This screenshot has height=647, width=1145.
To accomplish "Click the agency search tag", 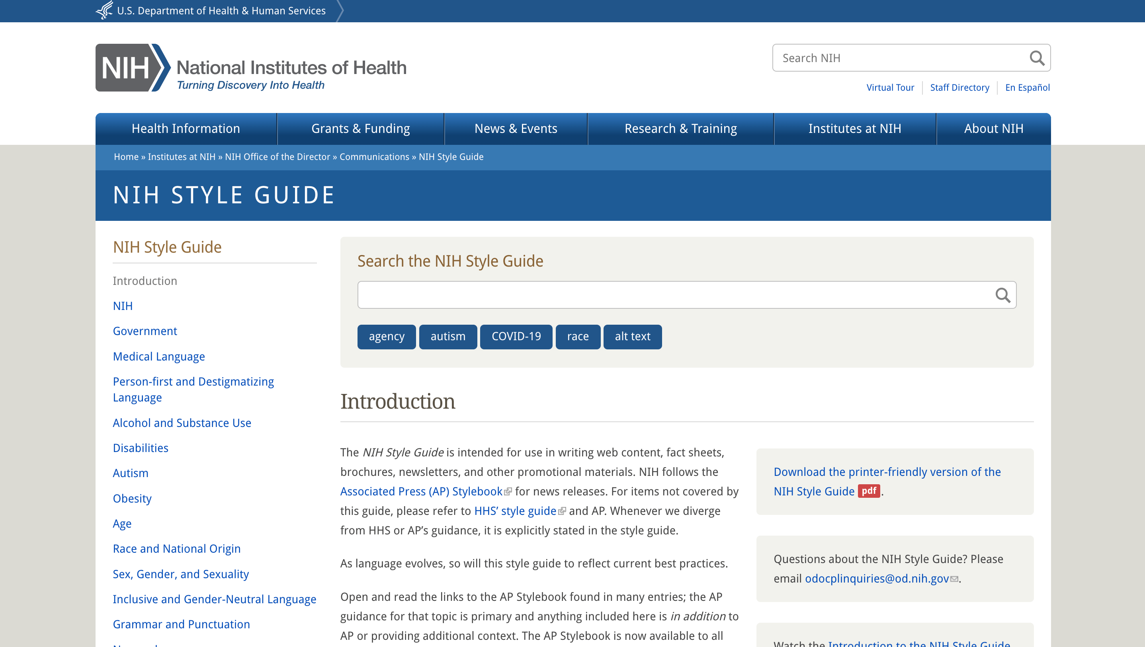I will tap(386, 337).
